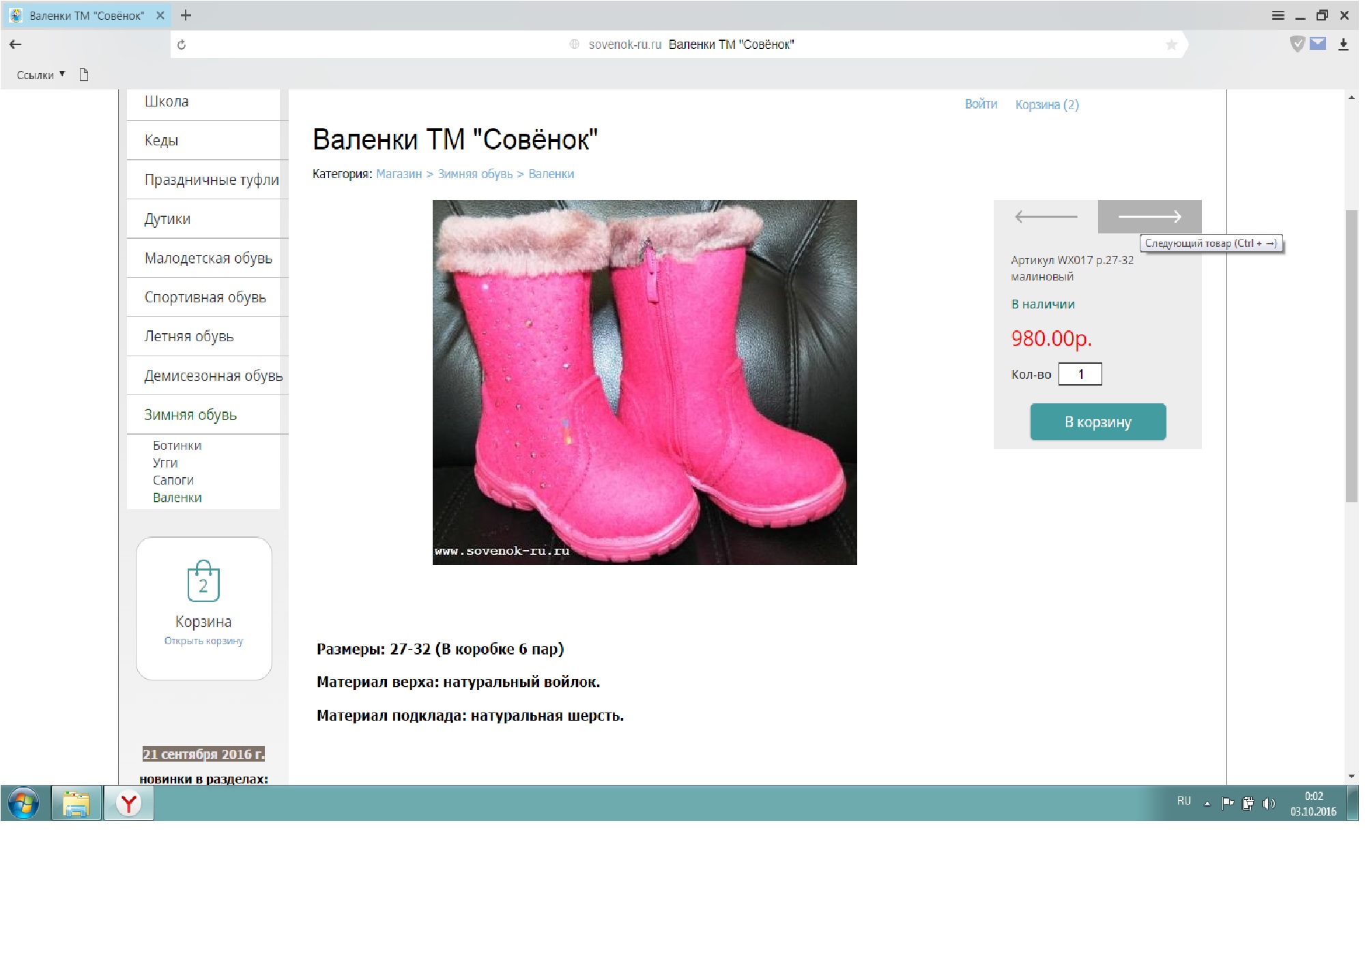This screenshot has height=965, width=1365.
Task: Select Валенки subcategory in sidebar
Action: 177,498
